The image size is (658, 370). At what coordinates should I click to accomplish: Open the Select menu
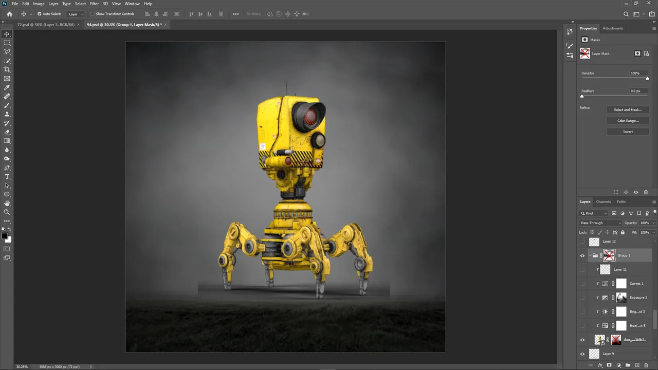[x=80, y=4]
